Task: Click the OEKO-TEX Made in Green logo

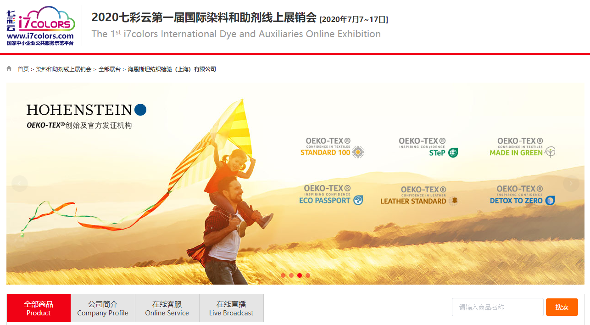Action: pos(522,147)
